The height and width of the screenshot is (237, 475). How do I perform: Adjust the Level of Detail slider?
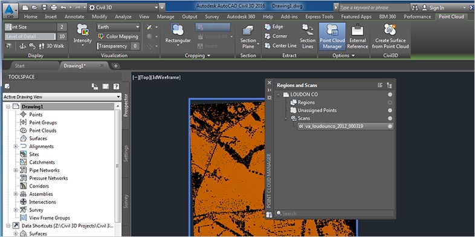30,37
